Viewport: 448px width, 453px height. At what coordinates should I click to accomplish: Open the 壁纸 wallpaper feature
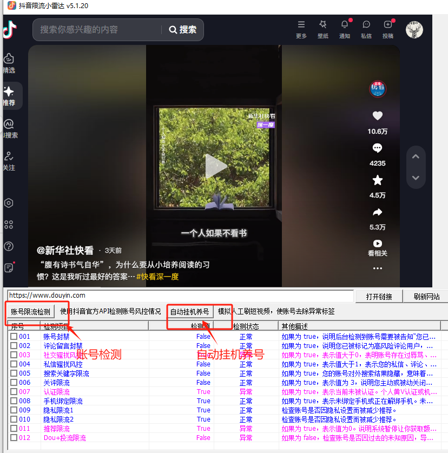tap(323, 30)
